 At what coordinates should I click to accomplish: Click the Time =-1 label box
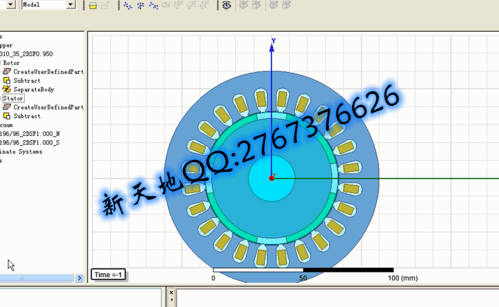click(109, 275)
